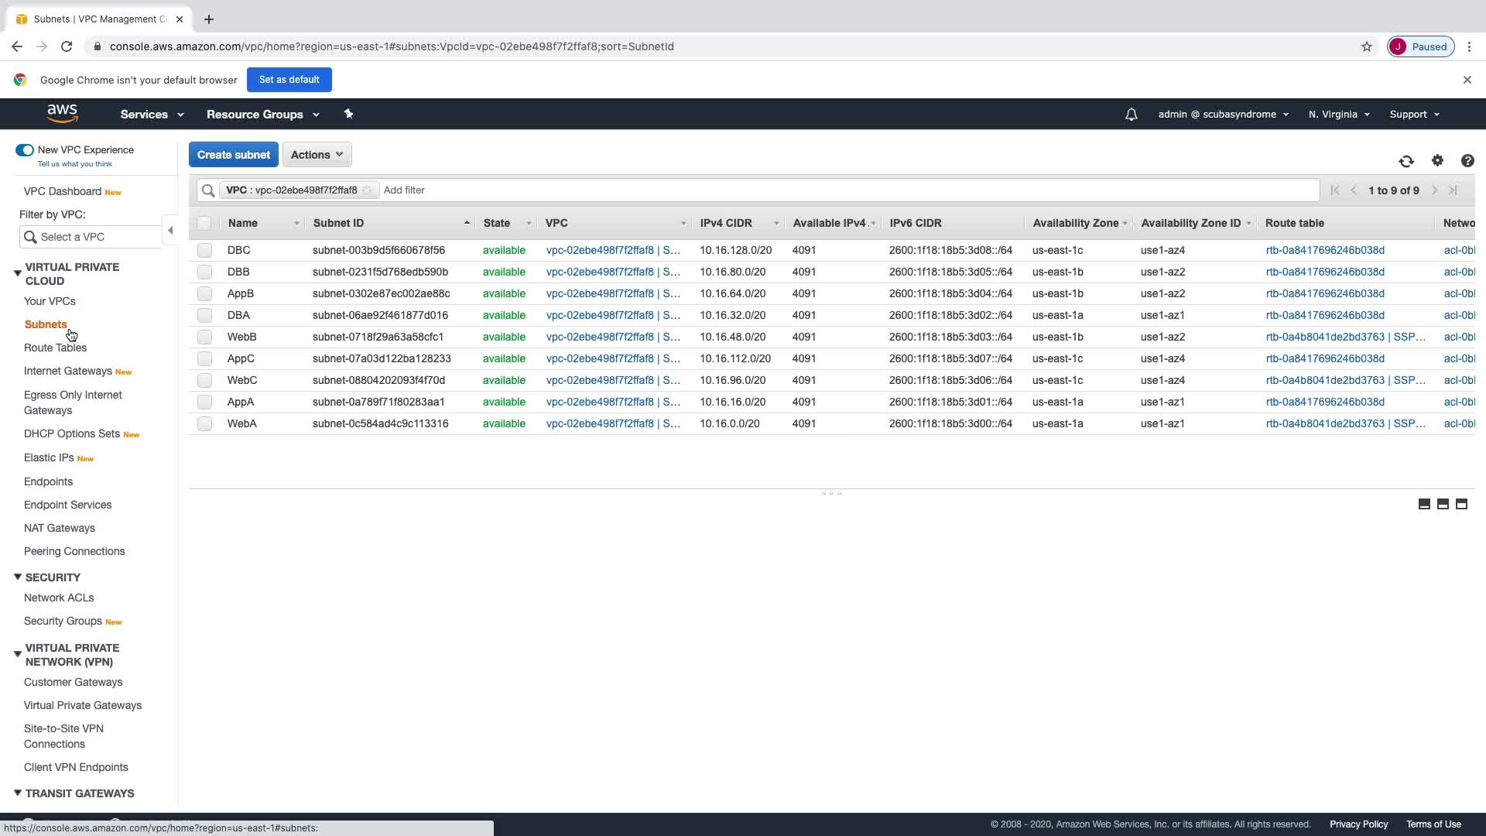Toggle New VPC Experience switch
This screenshot has height=836, width=1486.
coord(25,150)
